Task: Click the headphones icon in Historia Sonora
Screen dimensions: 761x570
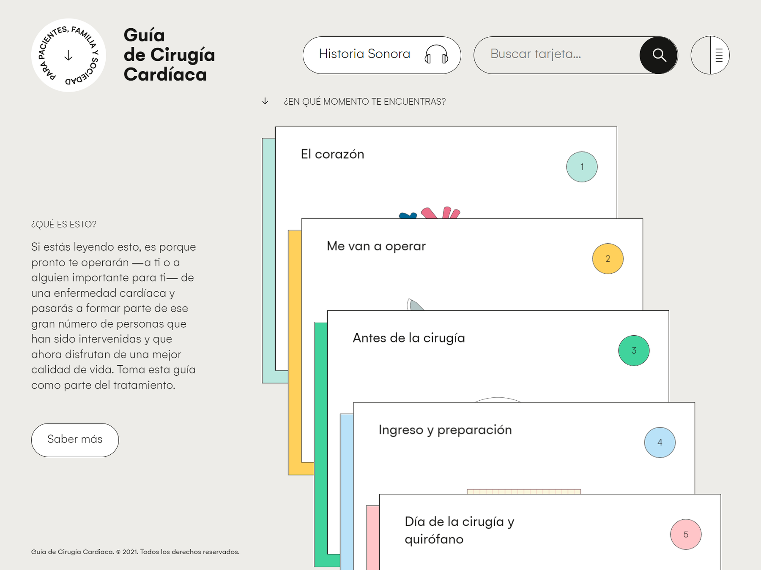Action: (x=436, y=55)
